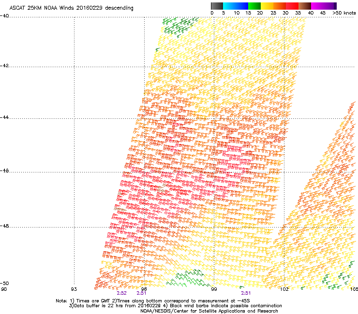
Task: Click the "-40" latitude axis label
Action: tap(4, 16)
